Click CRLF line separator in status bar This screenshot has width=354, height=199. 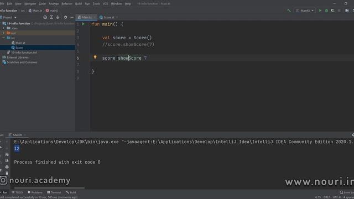click(x=326, y=197)
